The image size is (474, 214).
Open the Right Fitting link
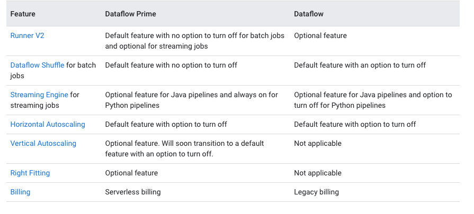(x=30, y=173)
